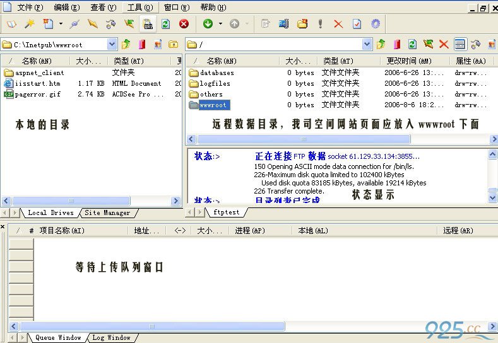Switch to the Site Manager tab

pos(107,212)
